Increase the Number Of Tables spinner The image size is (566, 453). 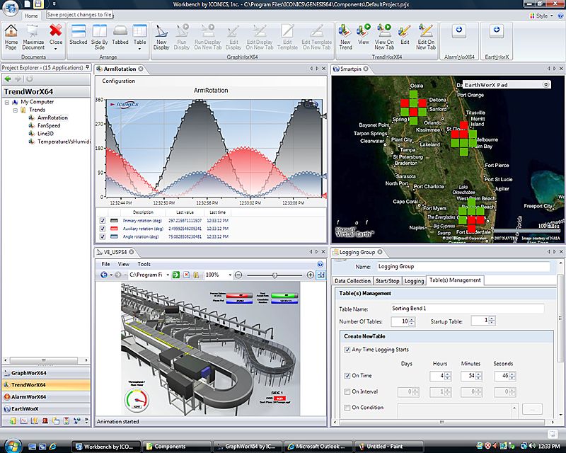click(x=412, y=319)
